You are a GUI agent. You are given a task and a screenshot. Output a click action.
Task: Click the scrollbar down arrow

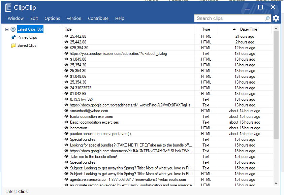point(276,183)
